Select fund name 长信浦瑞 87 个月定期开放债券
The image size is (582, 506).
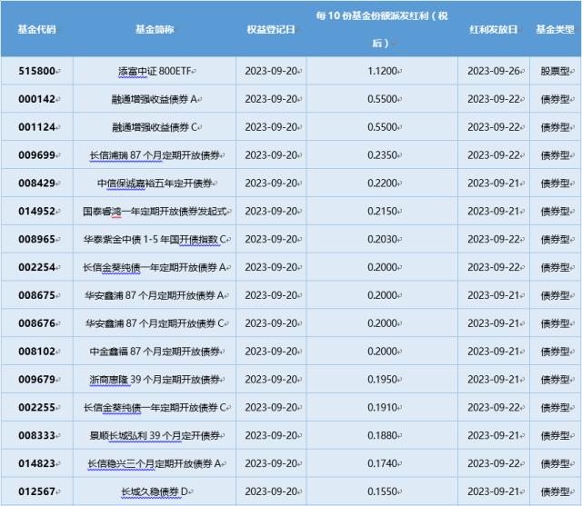(155, 155)
